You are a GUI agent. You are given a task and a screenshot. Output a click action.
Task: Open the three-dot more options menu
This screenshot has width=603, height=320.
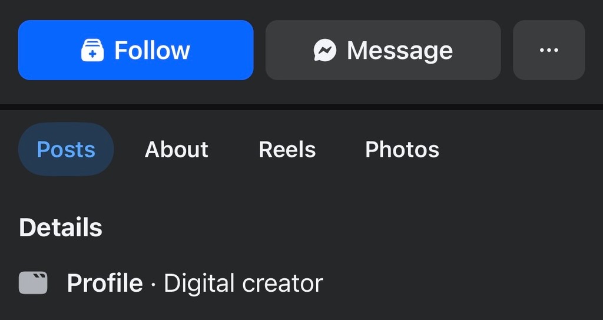(549, 50)
